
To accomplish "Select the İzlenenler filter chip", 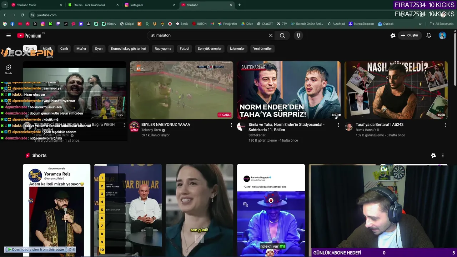I will pyautogui.click(x=237, y=49).
